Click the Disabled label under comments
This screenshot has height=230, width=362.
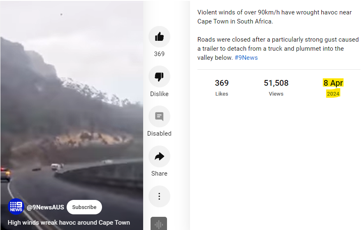point(159,134)
